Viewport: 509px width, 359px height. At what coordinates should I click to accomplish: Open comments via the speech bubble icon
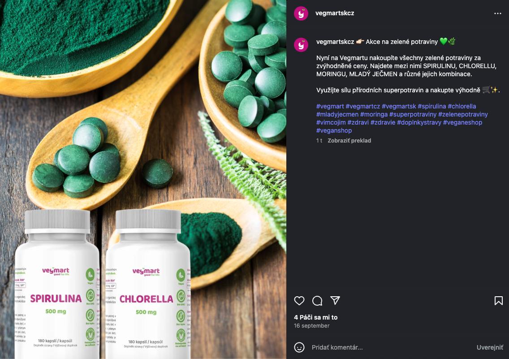(317, 301)
